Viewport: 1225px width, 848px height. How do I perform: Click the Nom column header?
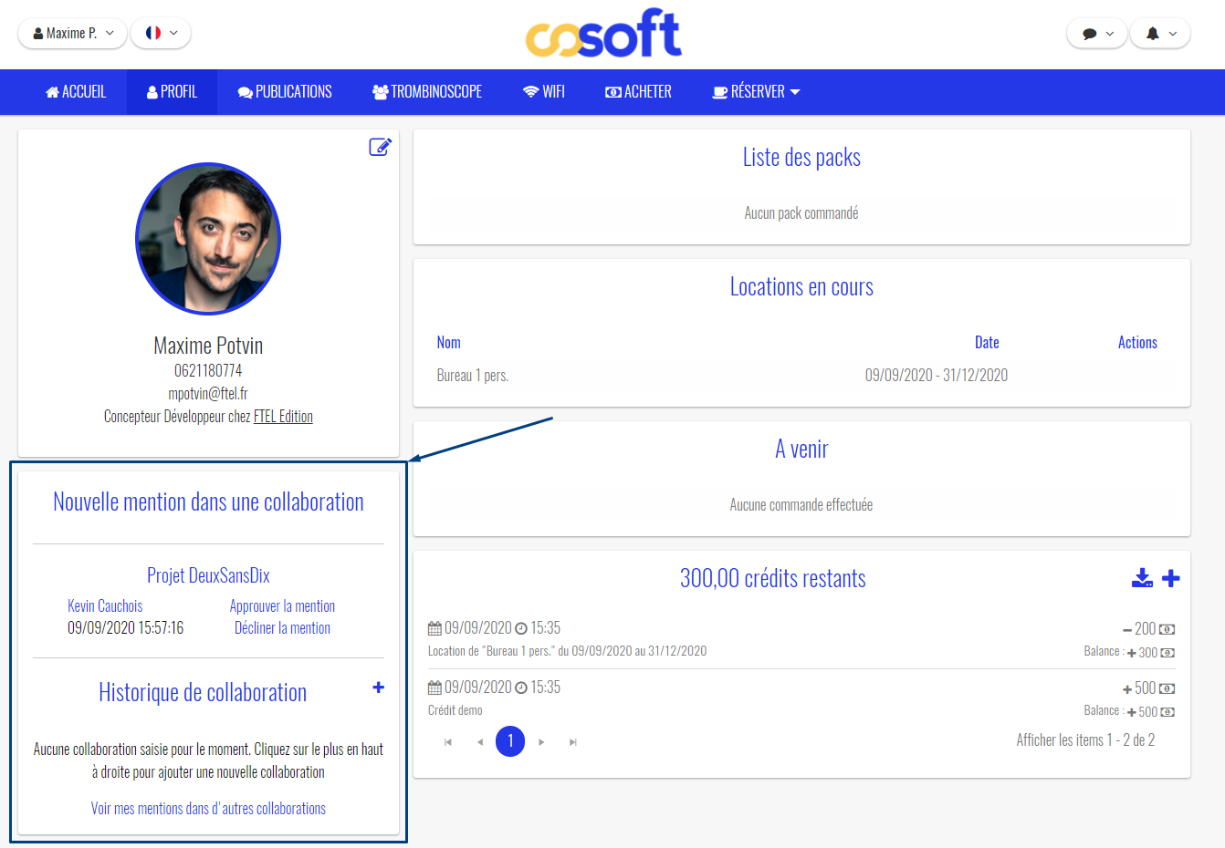click(448, 343)
